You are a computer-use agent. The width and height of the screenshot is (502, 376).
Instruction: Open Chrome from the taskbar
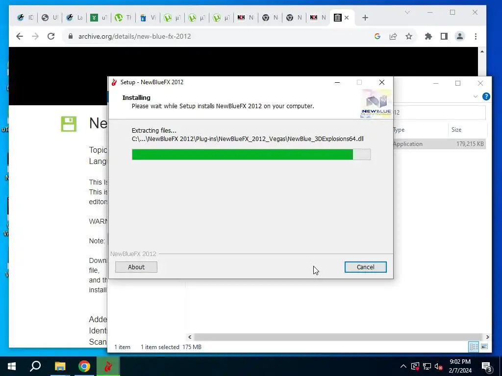tap(84, 366)
